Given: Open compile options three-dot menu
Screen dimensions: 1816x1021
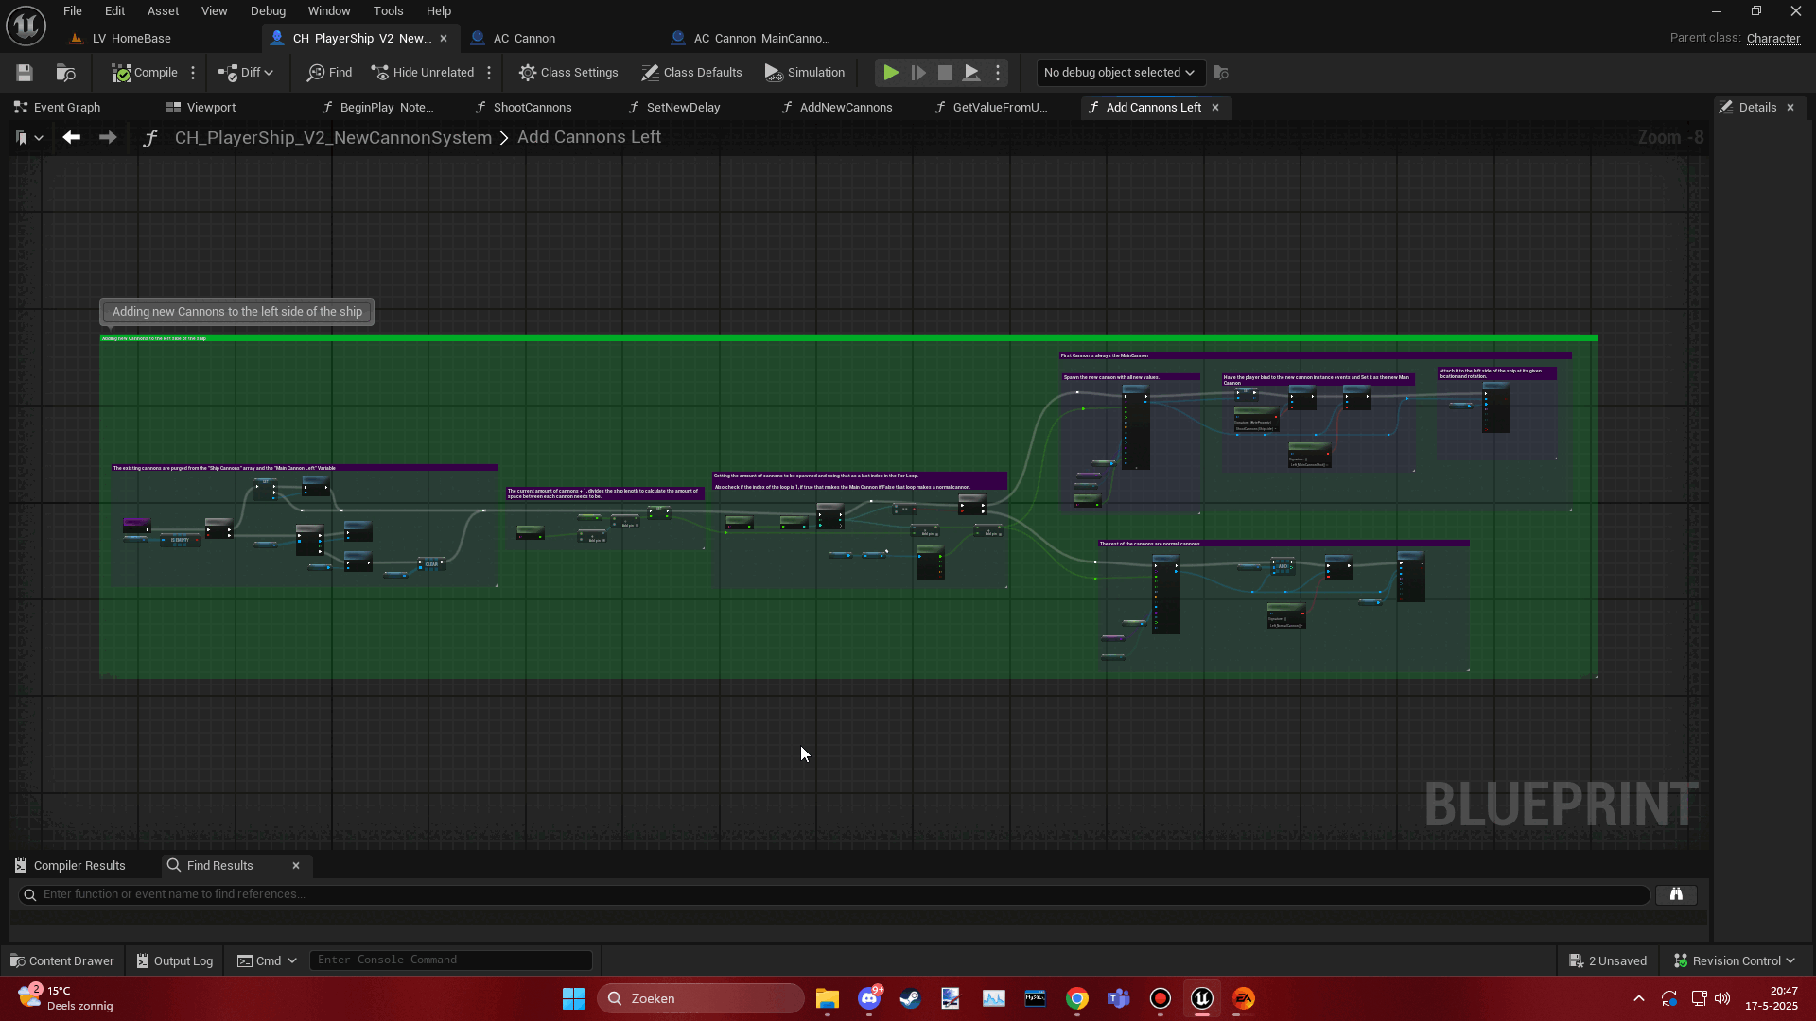Looking at the screenshot, I should pyautogui.click(x=193, y=73).
